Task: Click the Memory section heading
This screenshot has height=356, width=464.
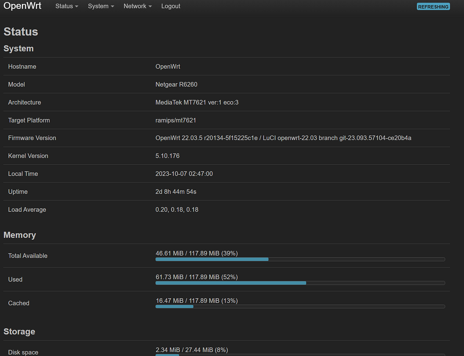Action: 19,235
